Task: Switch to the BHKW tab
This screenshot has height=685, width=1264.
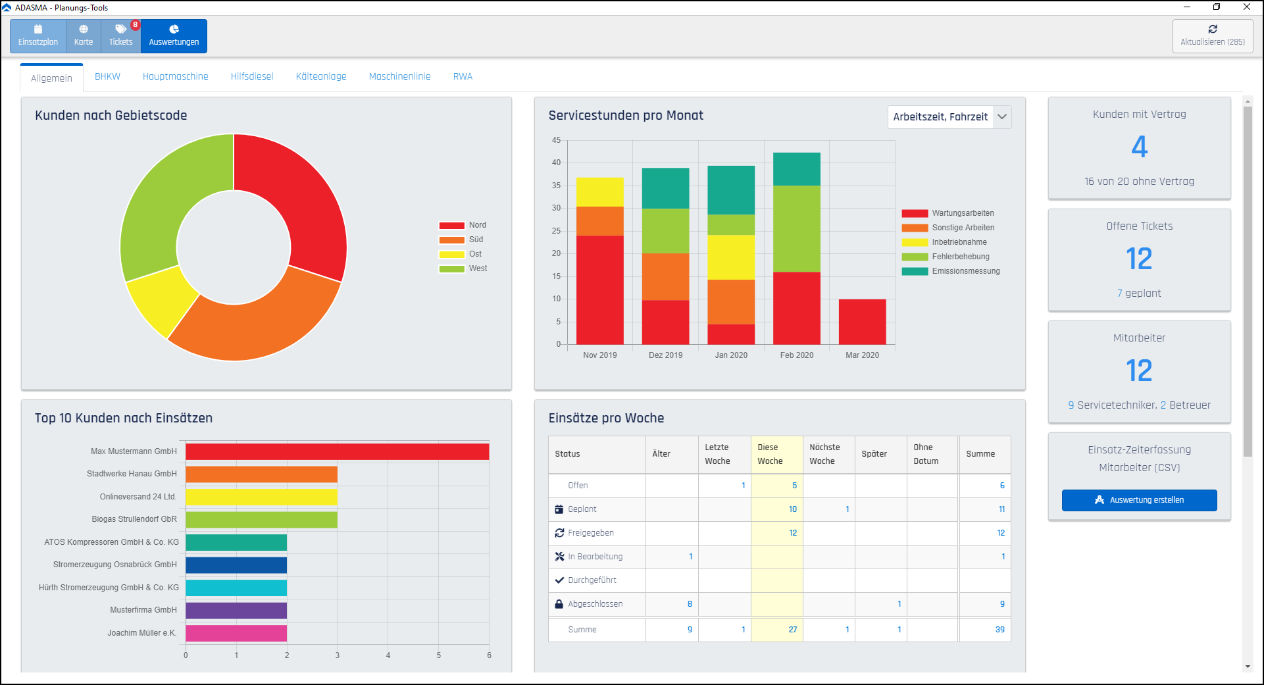Action: pyautogui.click(x=107, y=76)
